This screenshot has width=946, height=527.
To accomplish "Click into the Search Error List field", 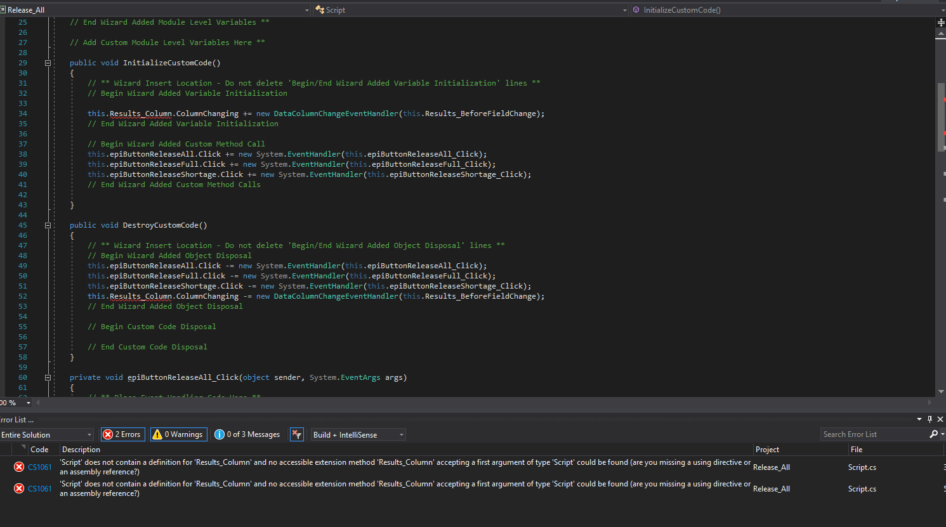I will click(874, 434).
